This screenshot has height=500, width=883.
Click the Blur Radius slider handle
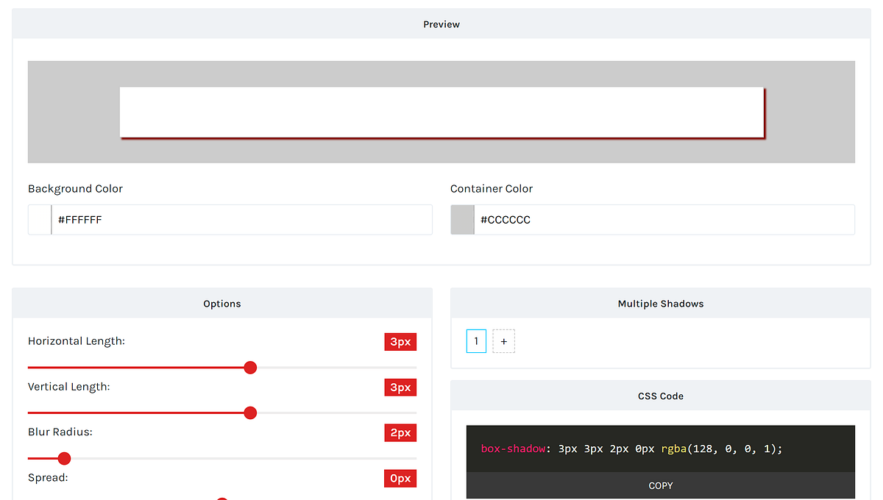pyautogui.click(x=64, y=458)
